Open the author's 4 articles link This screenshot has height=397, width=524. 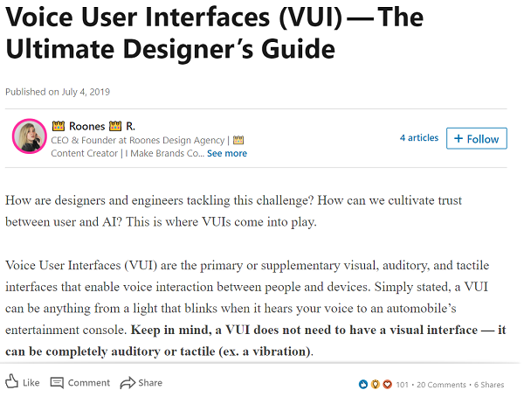[x=419, y=138]
